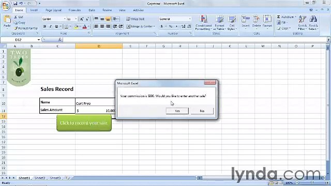Switch to the Insert ribbon tab

tap(34, 10)
